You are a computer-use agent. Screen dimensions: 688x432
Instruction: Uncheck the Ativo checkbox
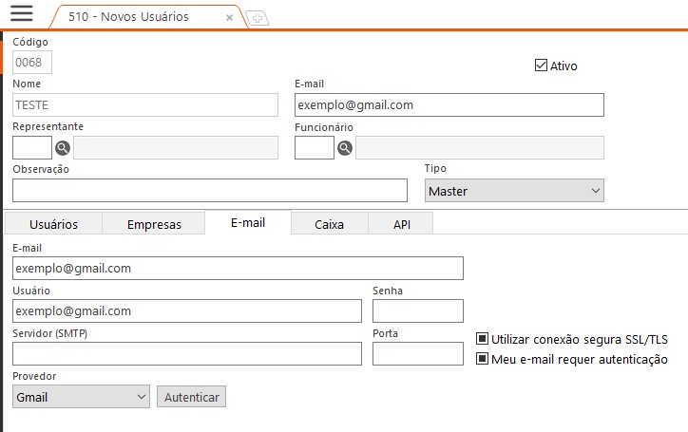click(542, 66)
